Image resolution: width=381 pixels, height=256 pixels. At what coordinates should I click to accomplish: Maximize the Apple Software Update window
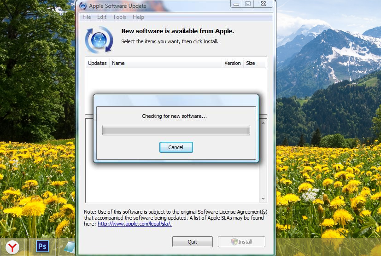click(x=247, y=4)
